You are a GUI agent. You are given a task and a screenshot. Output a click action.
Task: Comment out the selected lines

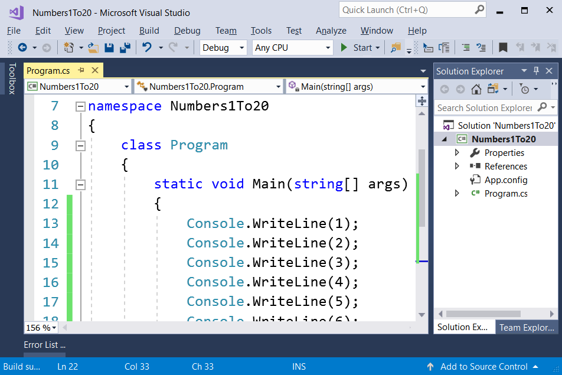466,48
